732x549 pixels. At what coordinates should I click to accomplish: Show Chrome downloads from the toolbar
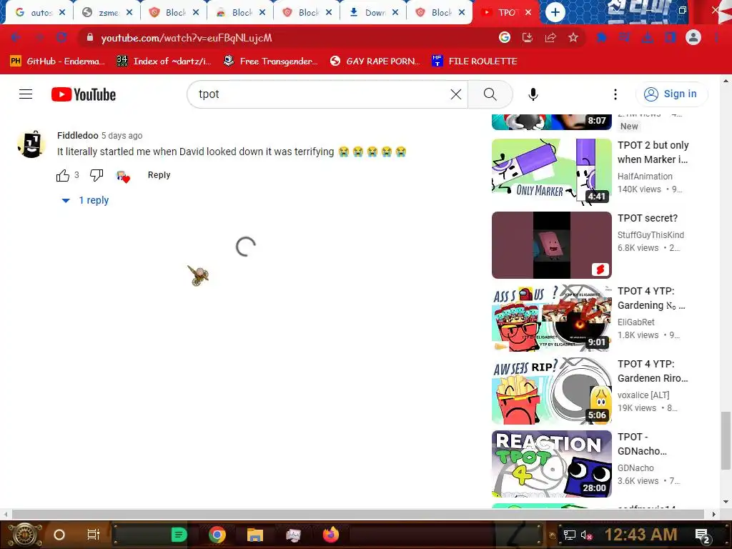click(x=648, y=38)
